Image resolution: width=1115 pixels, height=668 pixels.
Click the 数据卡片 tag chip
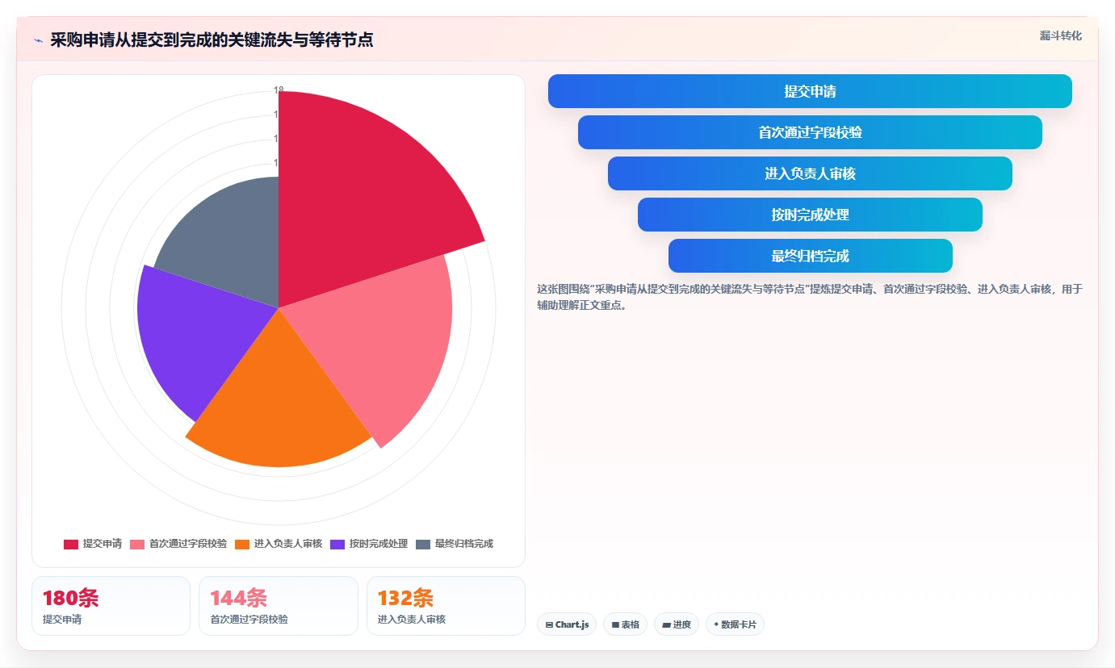[735, 624]
